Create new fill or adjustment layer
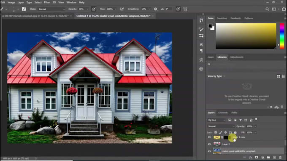This screenshot has height=161, width=287. (x=263, y=157)
